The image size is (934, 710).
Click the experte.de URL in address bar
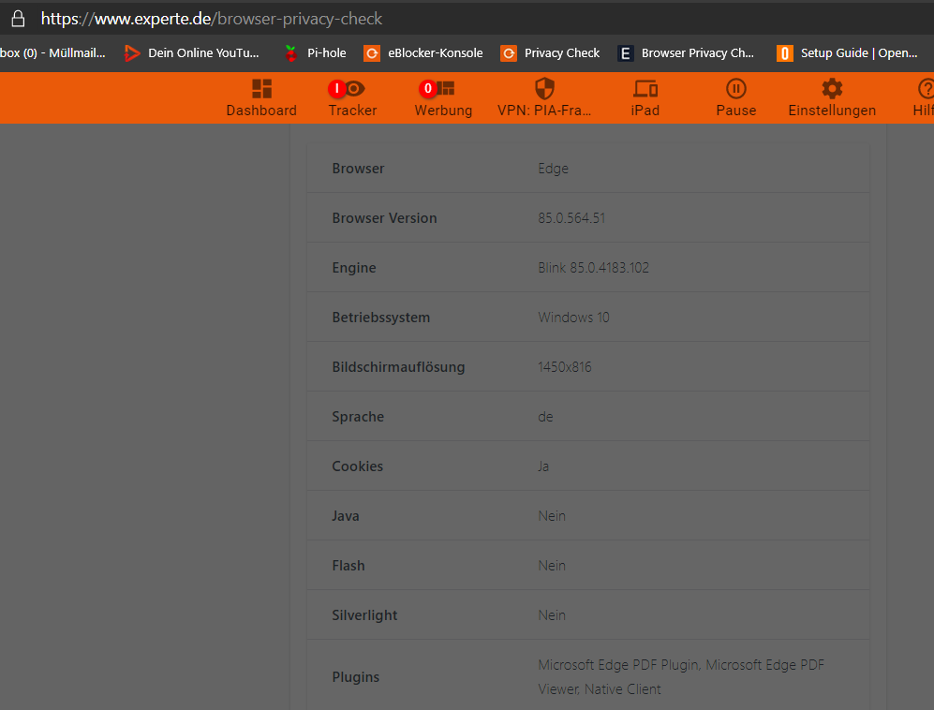pyautogui.click(x=212, y=19)
